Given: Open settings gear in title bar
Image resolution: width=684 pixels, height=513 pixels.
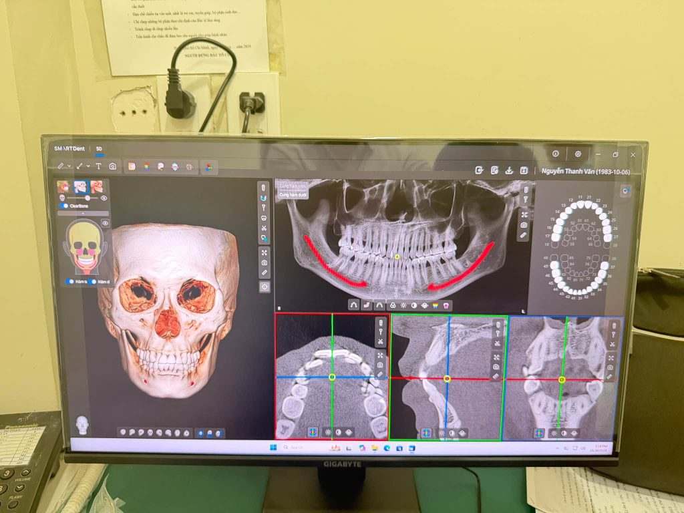Looking at the screenshot, I should 578,154.
